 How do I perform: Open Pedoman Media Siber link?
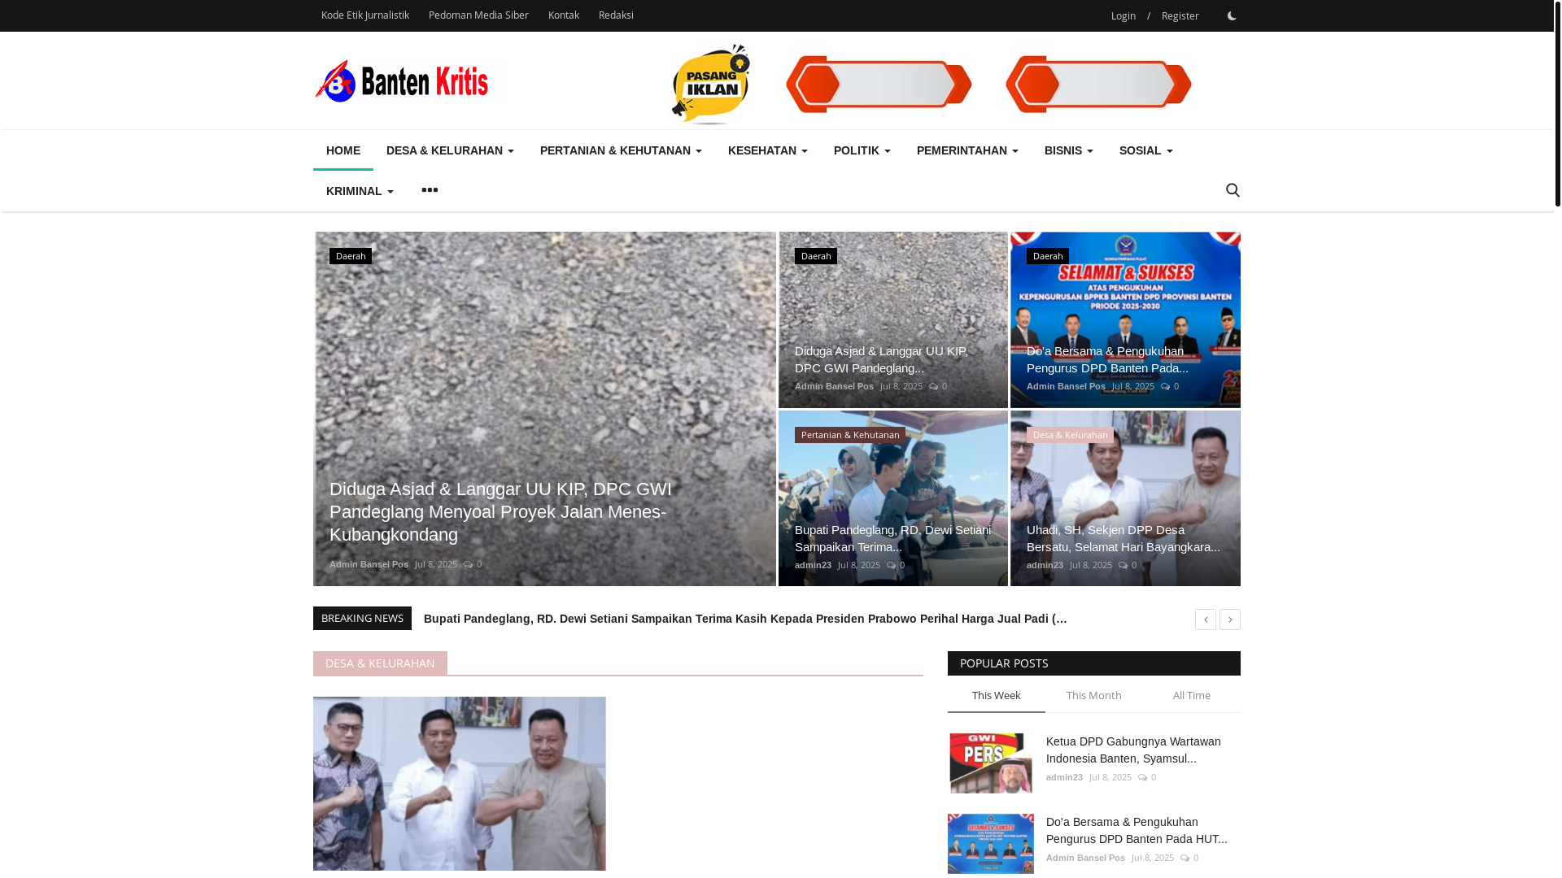[478, 15]
